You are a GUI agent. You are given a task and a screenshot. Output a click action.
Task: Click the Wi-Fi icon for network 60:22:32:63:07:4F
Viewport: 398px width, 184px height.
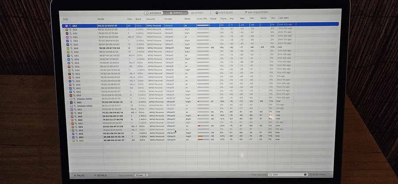[x=70, y=26]
